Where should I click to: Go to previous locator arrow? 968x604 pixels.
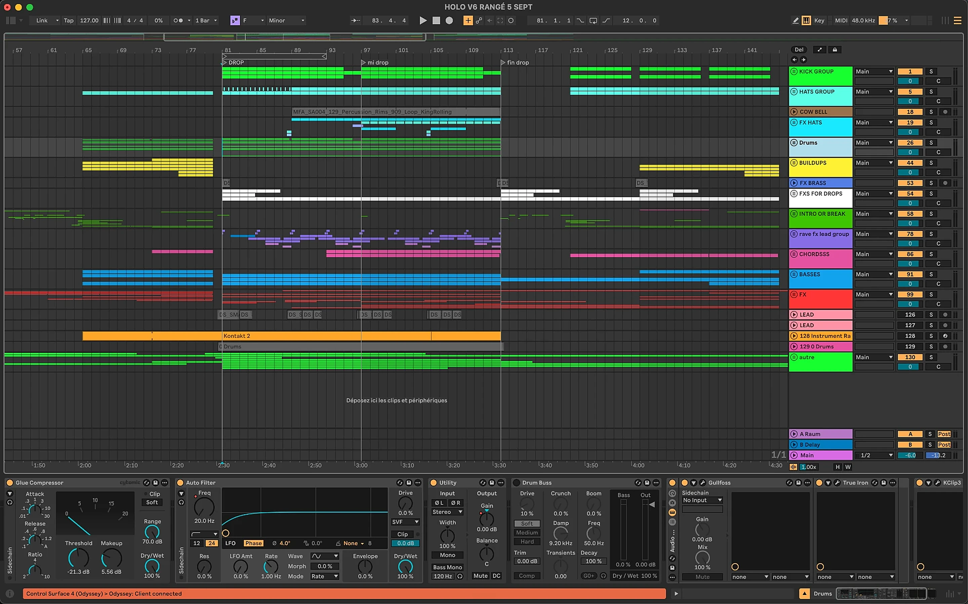point(794,60)
